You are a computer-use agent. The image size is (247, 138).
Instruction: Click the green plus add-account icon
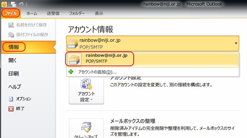[x=71, y=72]
